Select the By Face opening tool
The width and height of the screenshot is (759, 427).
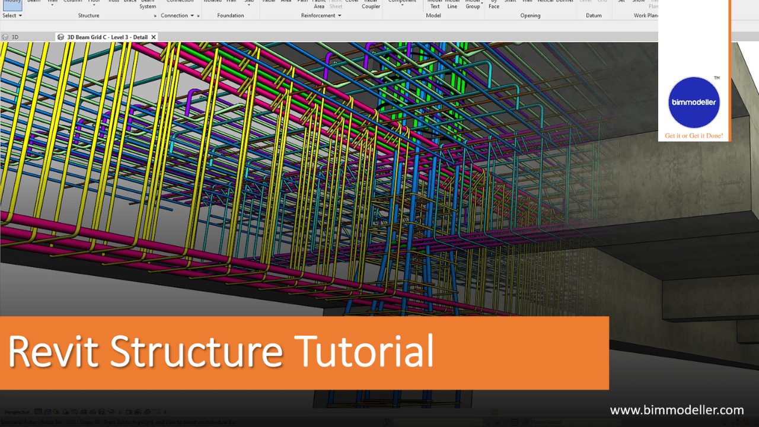click(x=494, y=4)
